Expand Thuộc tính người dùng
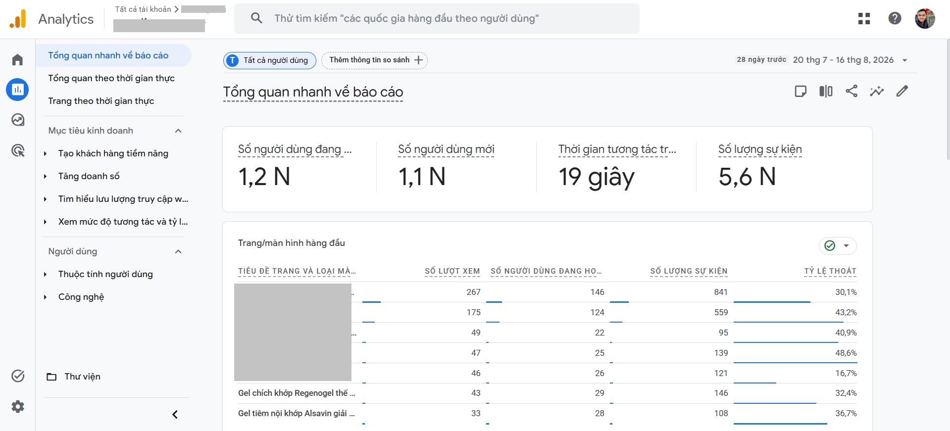The width and height of the screenshot is (950, 431). click(45, 274)
